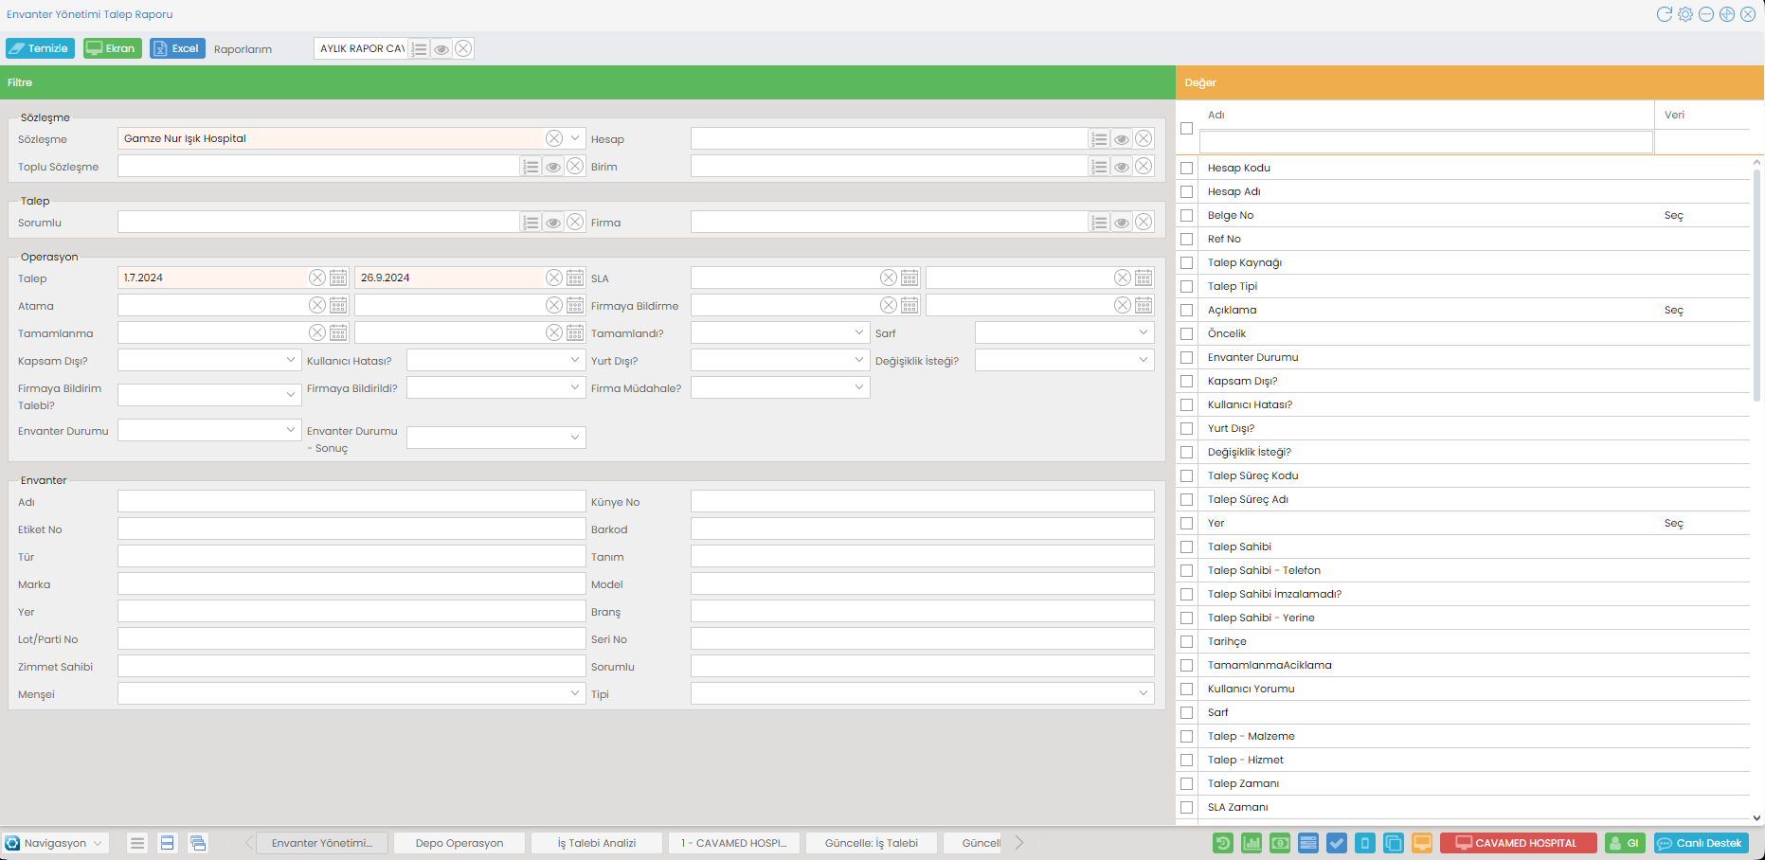This screenshot has width=1765, height=860.
Task: Open the list picker for Sorumlu in Talep
Action: [531, 223]
